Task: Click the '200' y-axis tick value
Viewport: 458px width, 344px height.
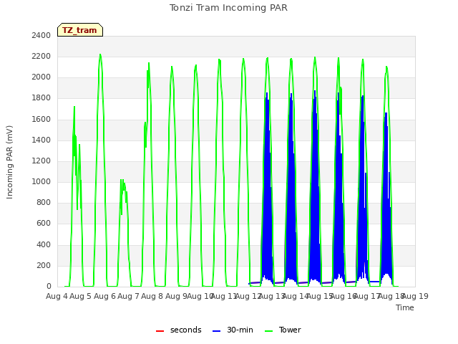Action: coord(44,265)
